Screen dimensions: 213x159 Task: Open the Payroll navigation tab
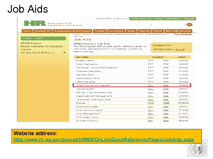(158, 31)
